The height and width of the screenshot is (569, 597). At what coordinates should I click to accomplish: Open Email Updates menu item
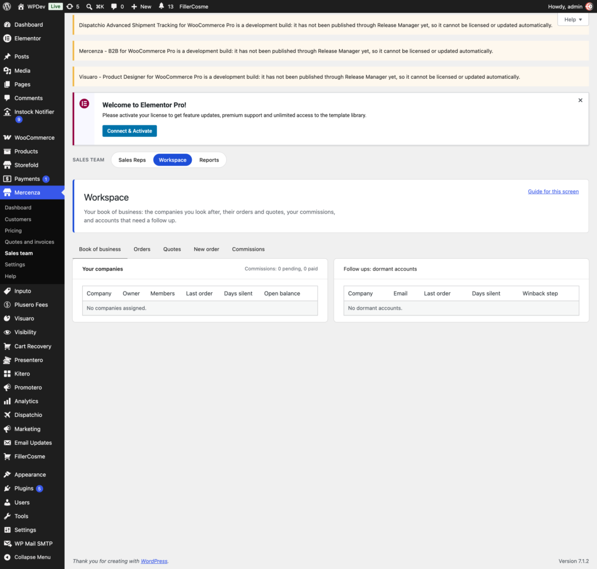33,442
